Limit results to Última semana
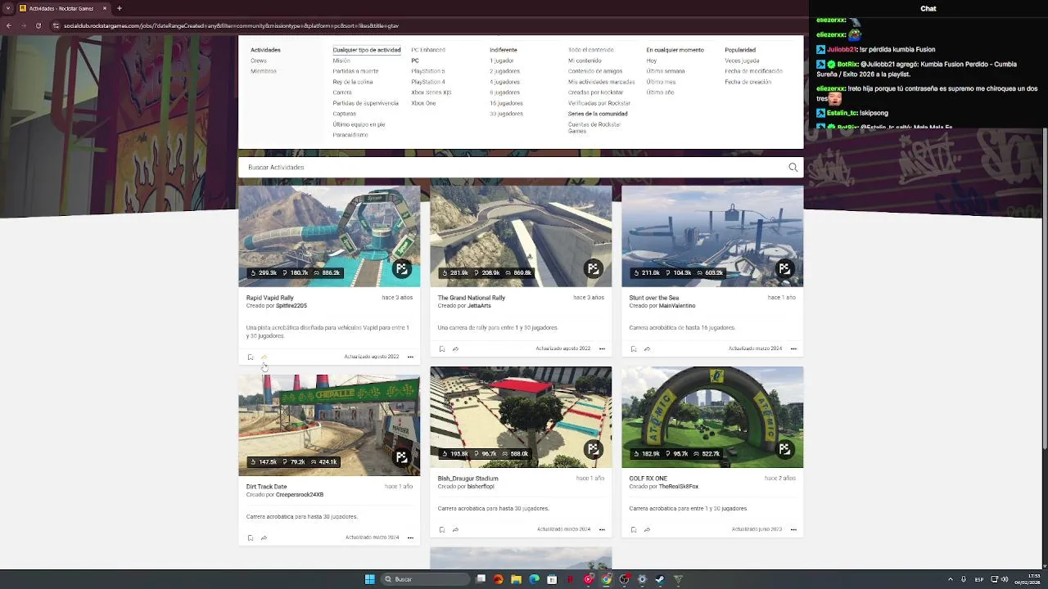Image resolution: width=1048 pixels, height=589 pixels. [x=666, y=71]
